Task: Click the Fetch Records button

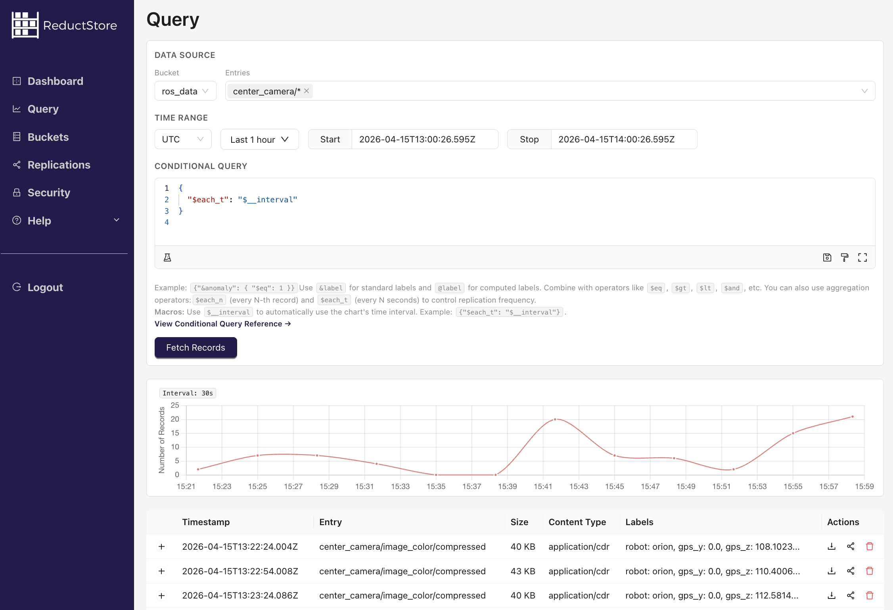Action: click(x=195, y=347)
